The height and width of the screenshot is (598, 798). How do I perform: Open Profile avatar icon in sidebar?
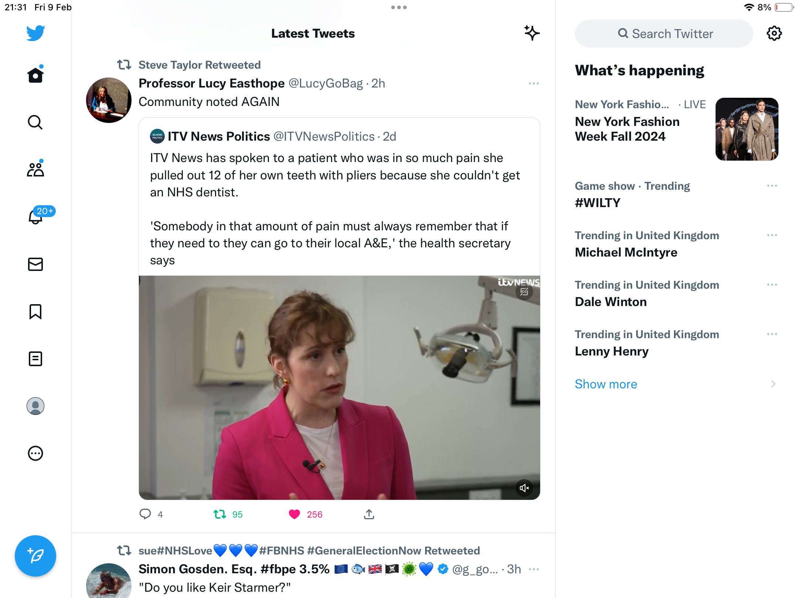tap(35, 406)
